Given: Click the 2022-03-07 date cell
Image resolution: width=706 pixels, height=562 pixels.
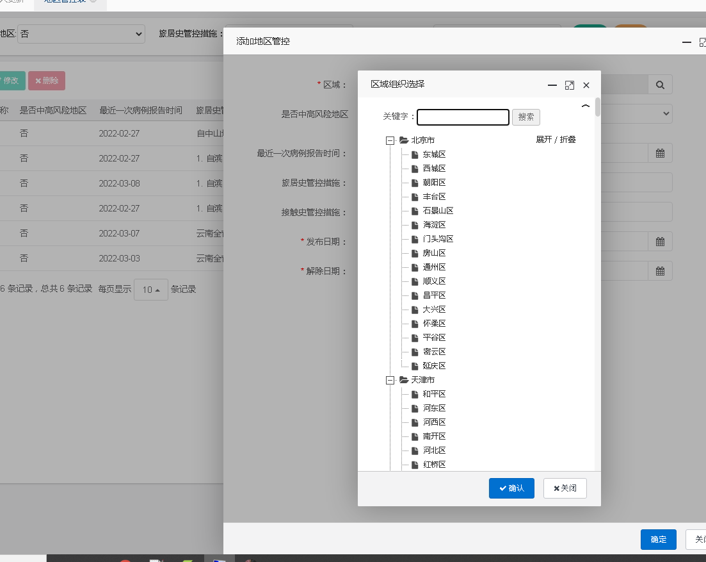Looking at the screenshot, I should pyautogui.click(x=119, y=233).
